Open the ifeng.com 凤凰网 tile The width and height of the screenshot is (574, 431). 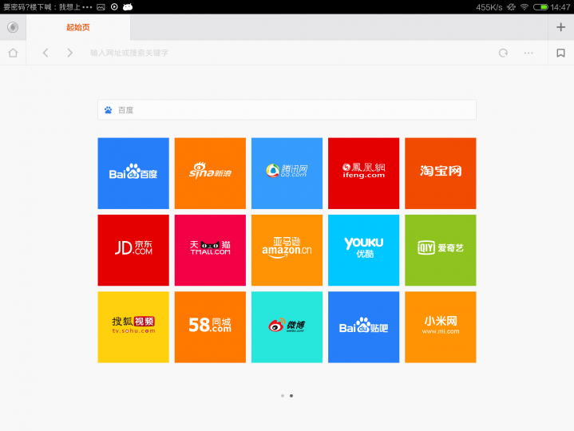363,173
